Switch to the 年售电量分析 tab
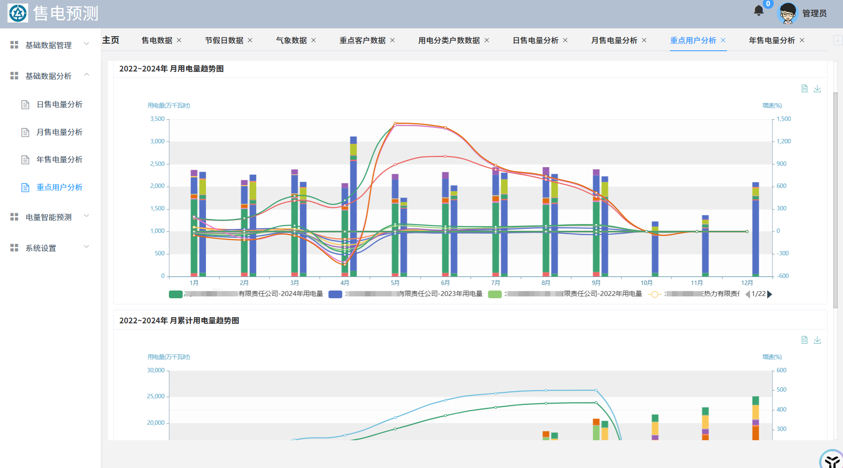The image size is (843, 468). (x=772, y=40)
